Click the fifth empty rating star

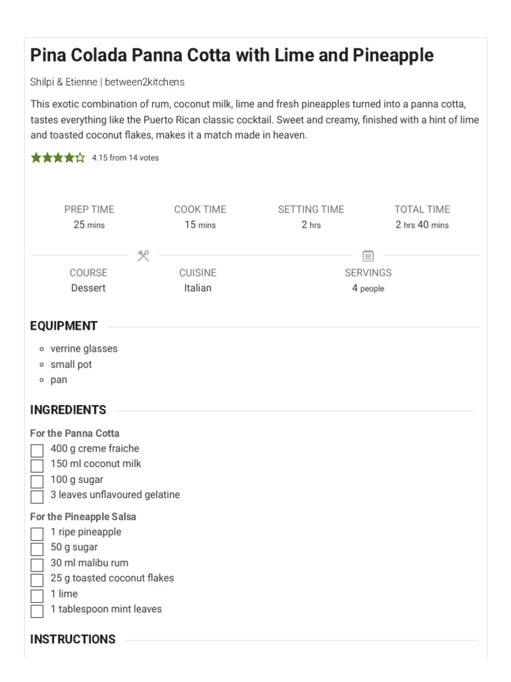coord(80,157)
